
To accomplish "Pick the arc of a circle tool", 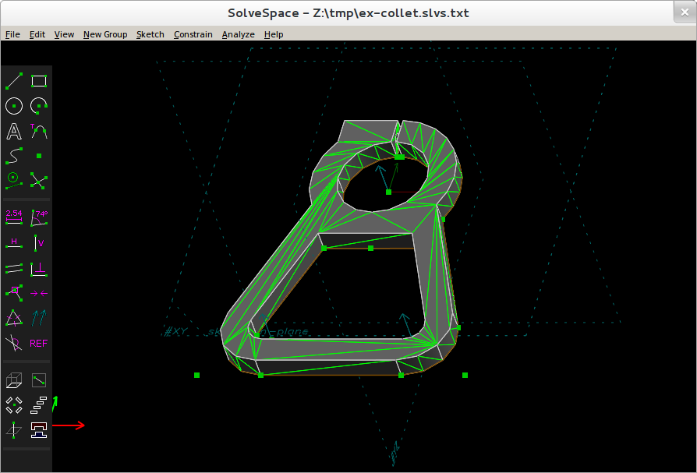I will [x=39, y=106].
